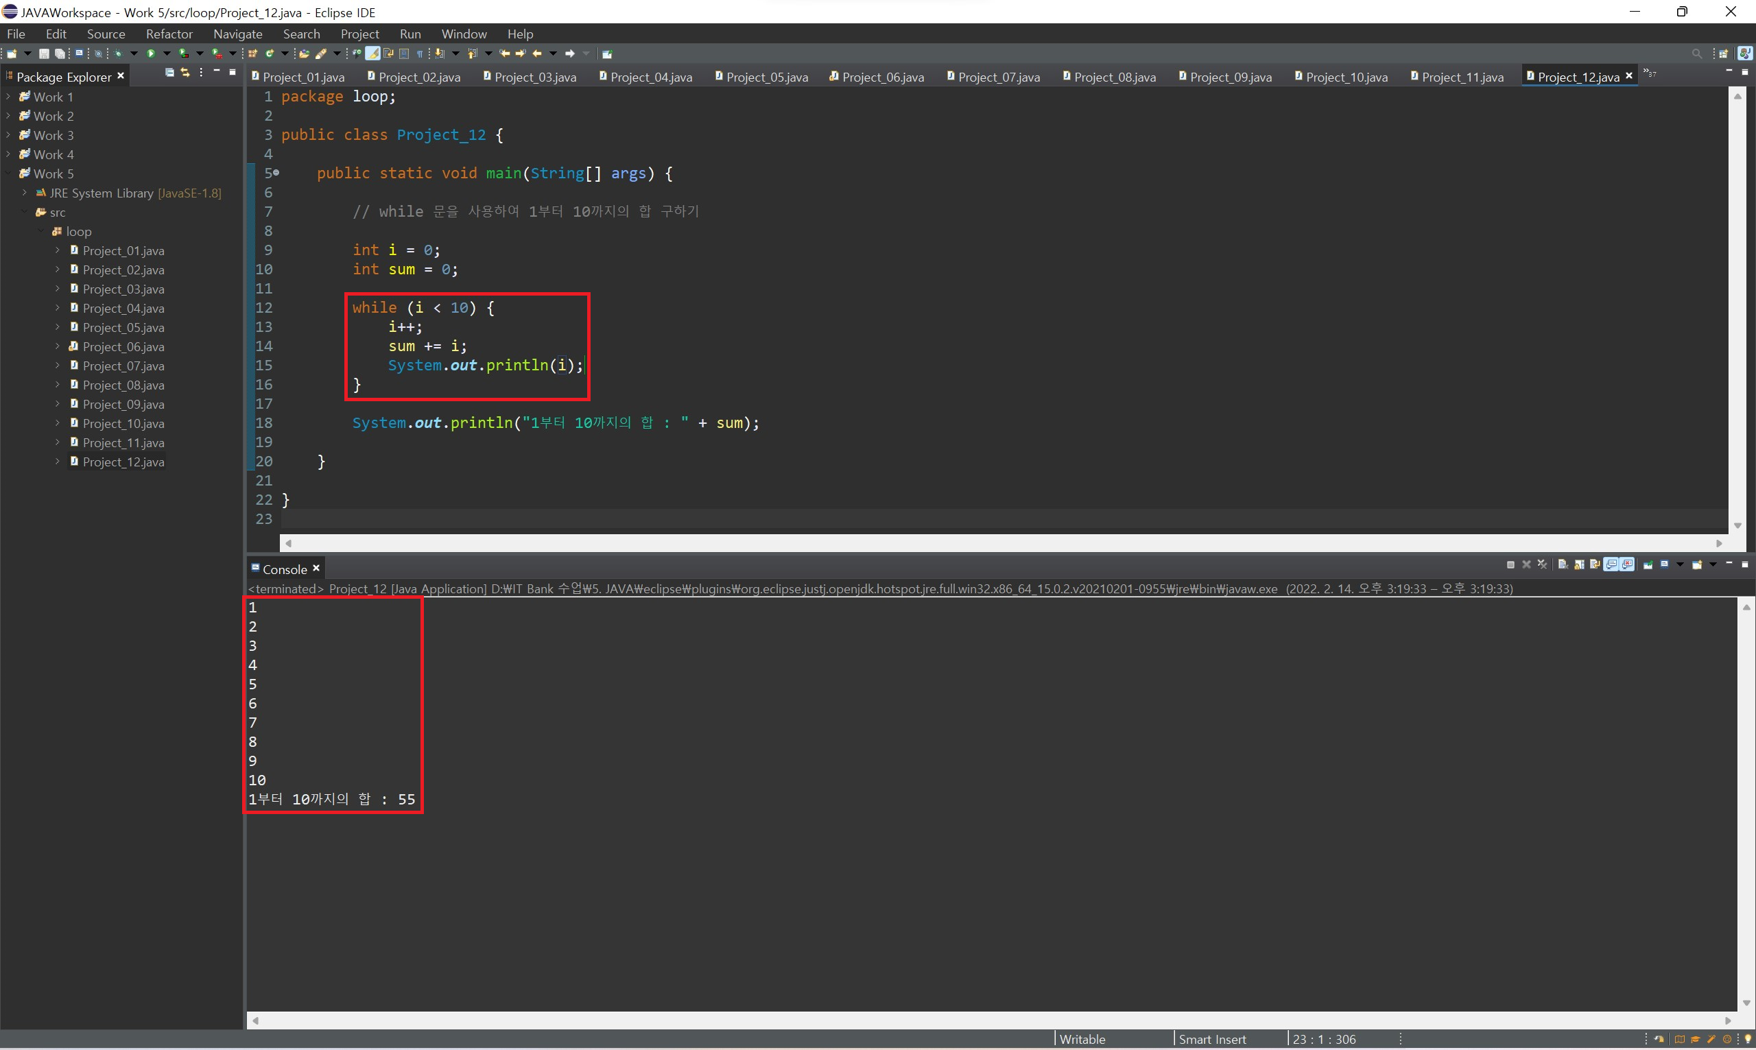The image size is (1756, 1050).
Task: Click the editor horizontal scrollbar right arrow
Action: coord(1719,543)
